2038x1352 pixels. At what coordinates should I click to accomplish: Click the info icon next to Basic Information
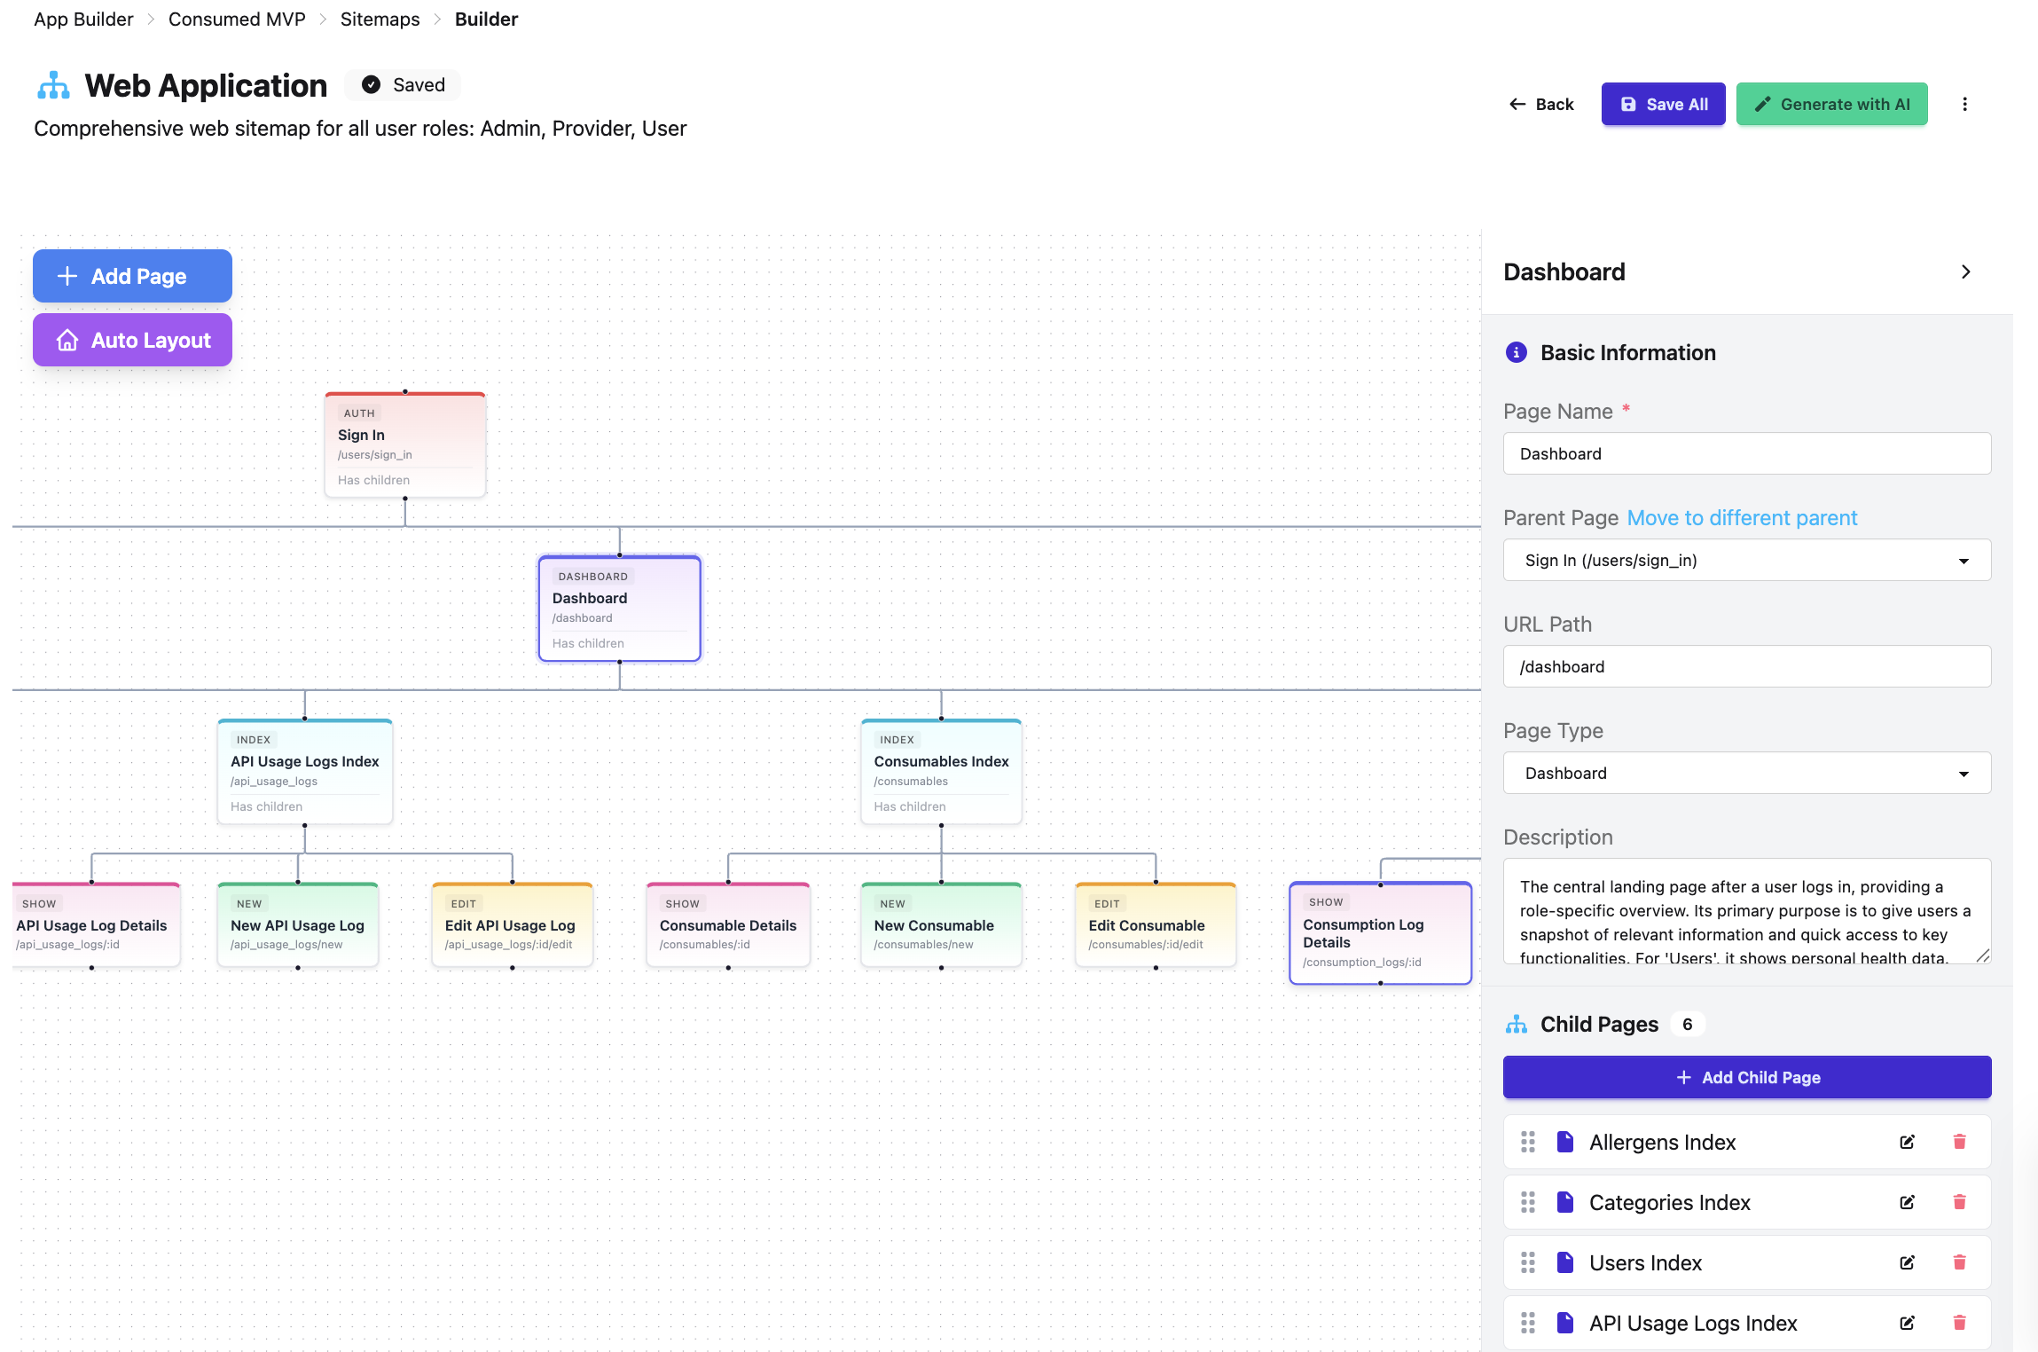point(1516,352)
